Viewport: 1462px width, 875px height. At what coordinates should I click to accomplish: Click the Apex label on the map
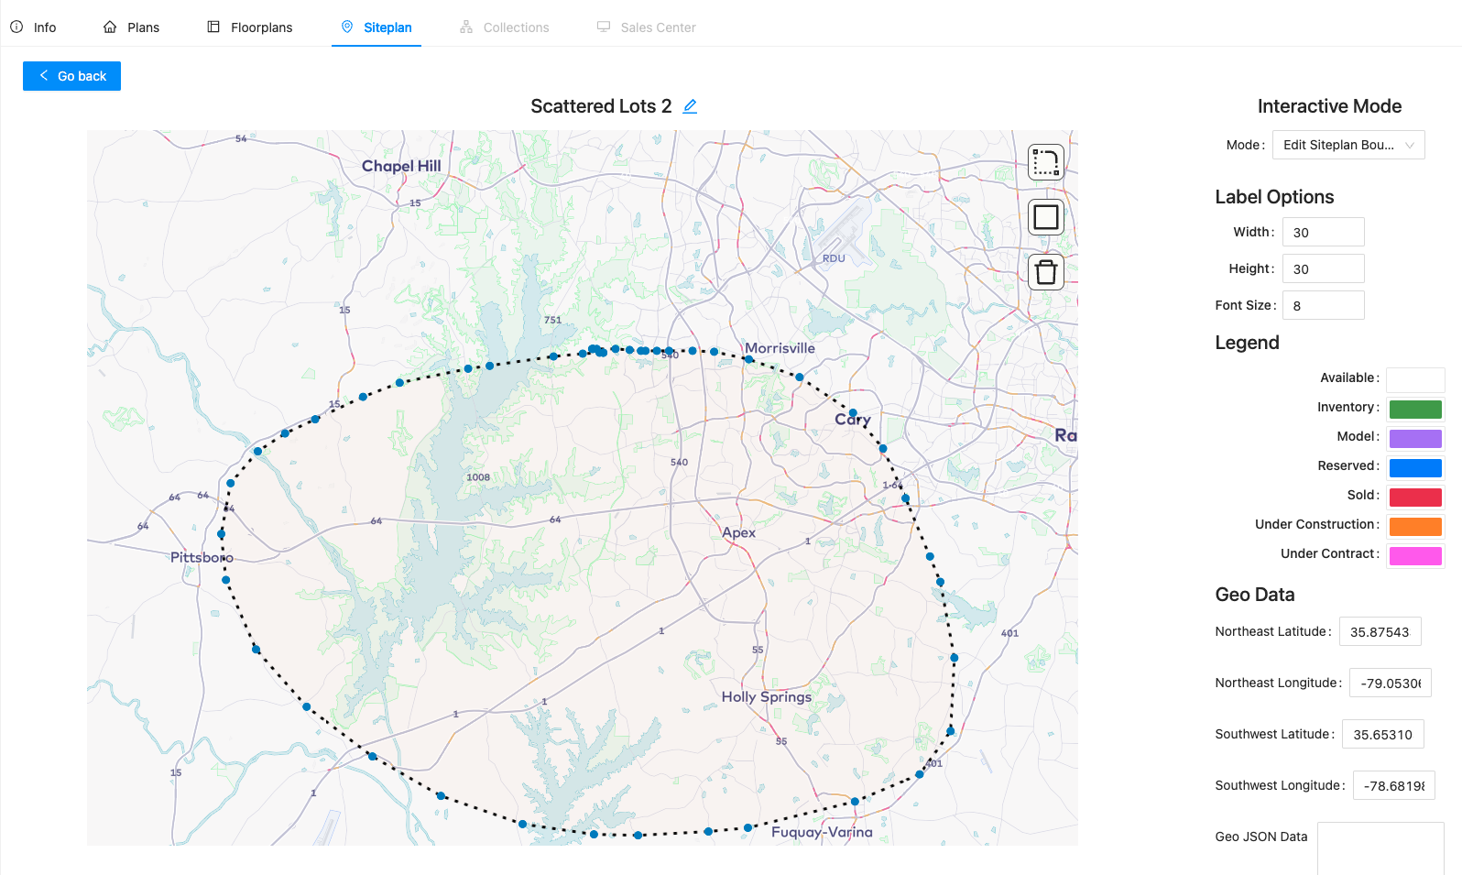[739, 532]
